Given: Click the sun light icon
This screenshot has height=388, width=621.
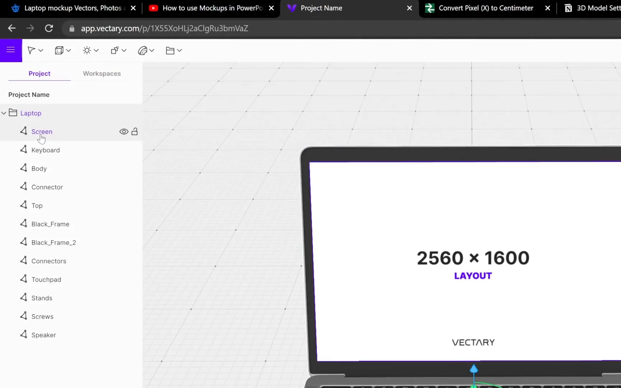Looking at the screenshot, I should (87, 51).
